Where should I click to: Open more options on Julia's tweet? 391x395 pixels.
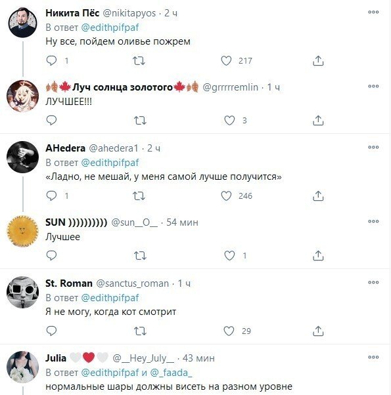click(x=373, y=357)
